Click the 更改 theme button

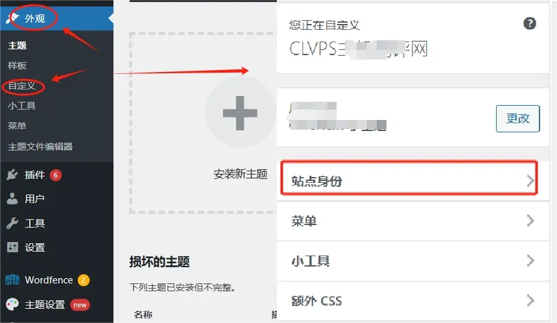[x=517, y=118]
